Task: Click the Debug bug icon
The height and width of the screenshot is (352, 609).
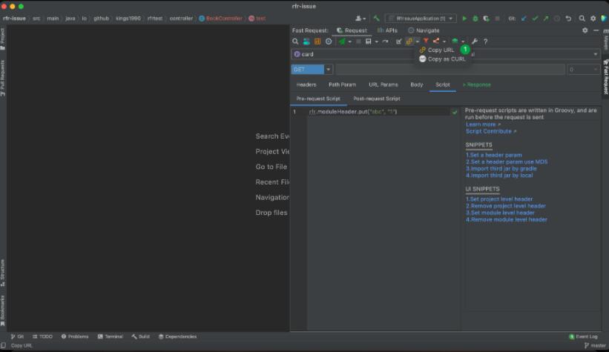Action: pos(475,18)
